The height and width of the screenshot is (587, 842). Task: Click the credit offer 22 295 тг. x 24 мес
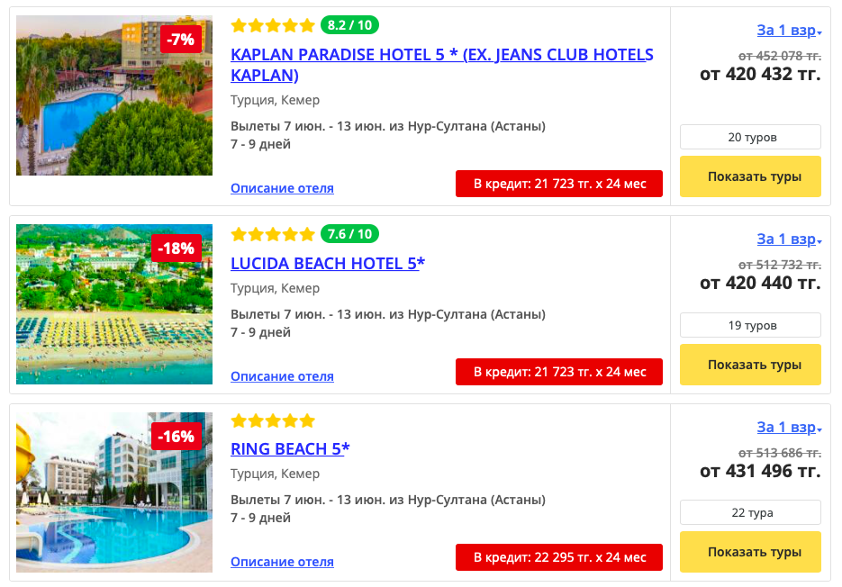[x=559, y=557]
